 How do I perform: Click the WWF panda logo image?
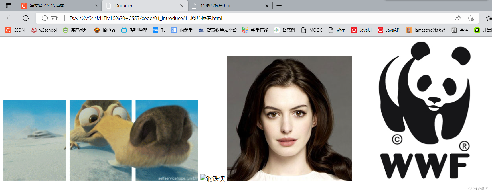pos(425,110)
